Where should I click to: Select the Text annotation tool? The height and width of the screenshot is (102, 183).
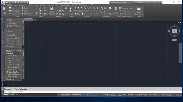tap(102, 10)
